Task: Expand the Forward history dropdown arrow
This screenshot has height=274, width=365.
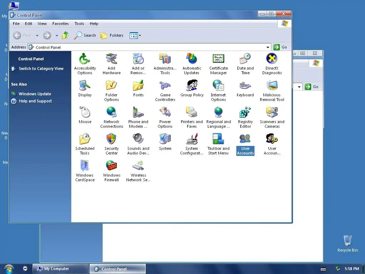Action: coord(57,35)
